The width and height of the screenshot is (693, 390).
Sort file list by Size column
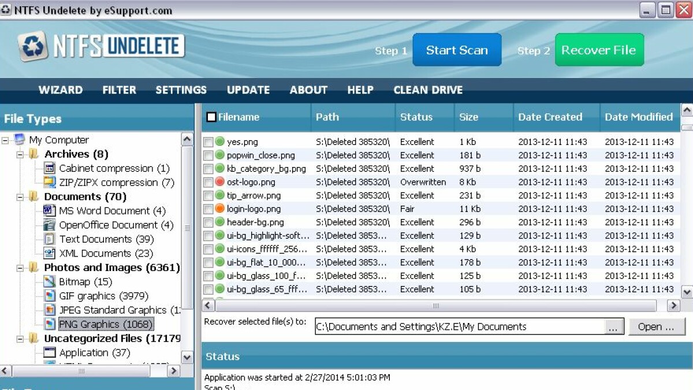(x=484, y=117)
